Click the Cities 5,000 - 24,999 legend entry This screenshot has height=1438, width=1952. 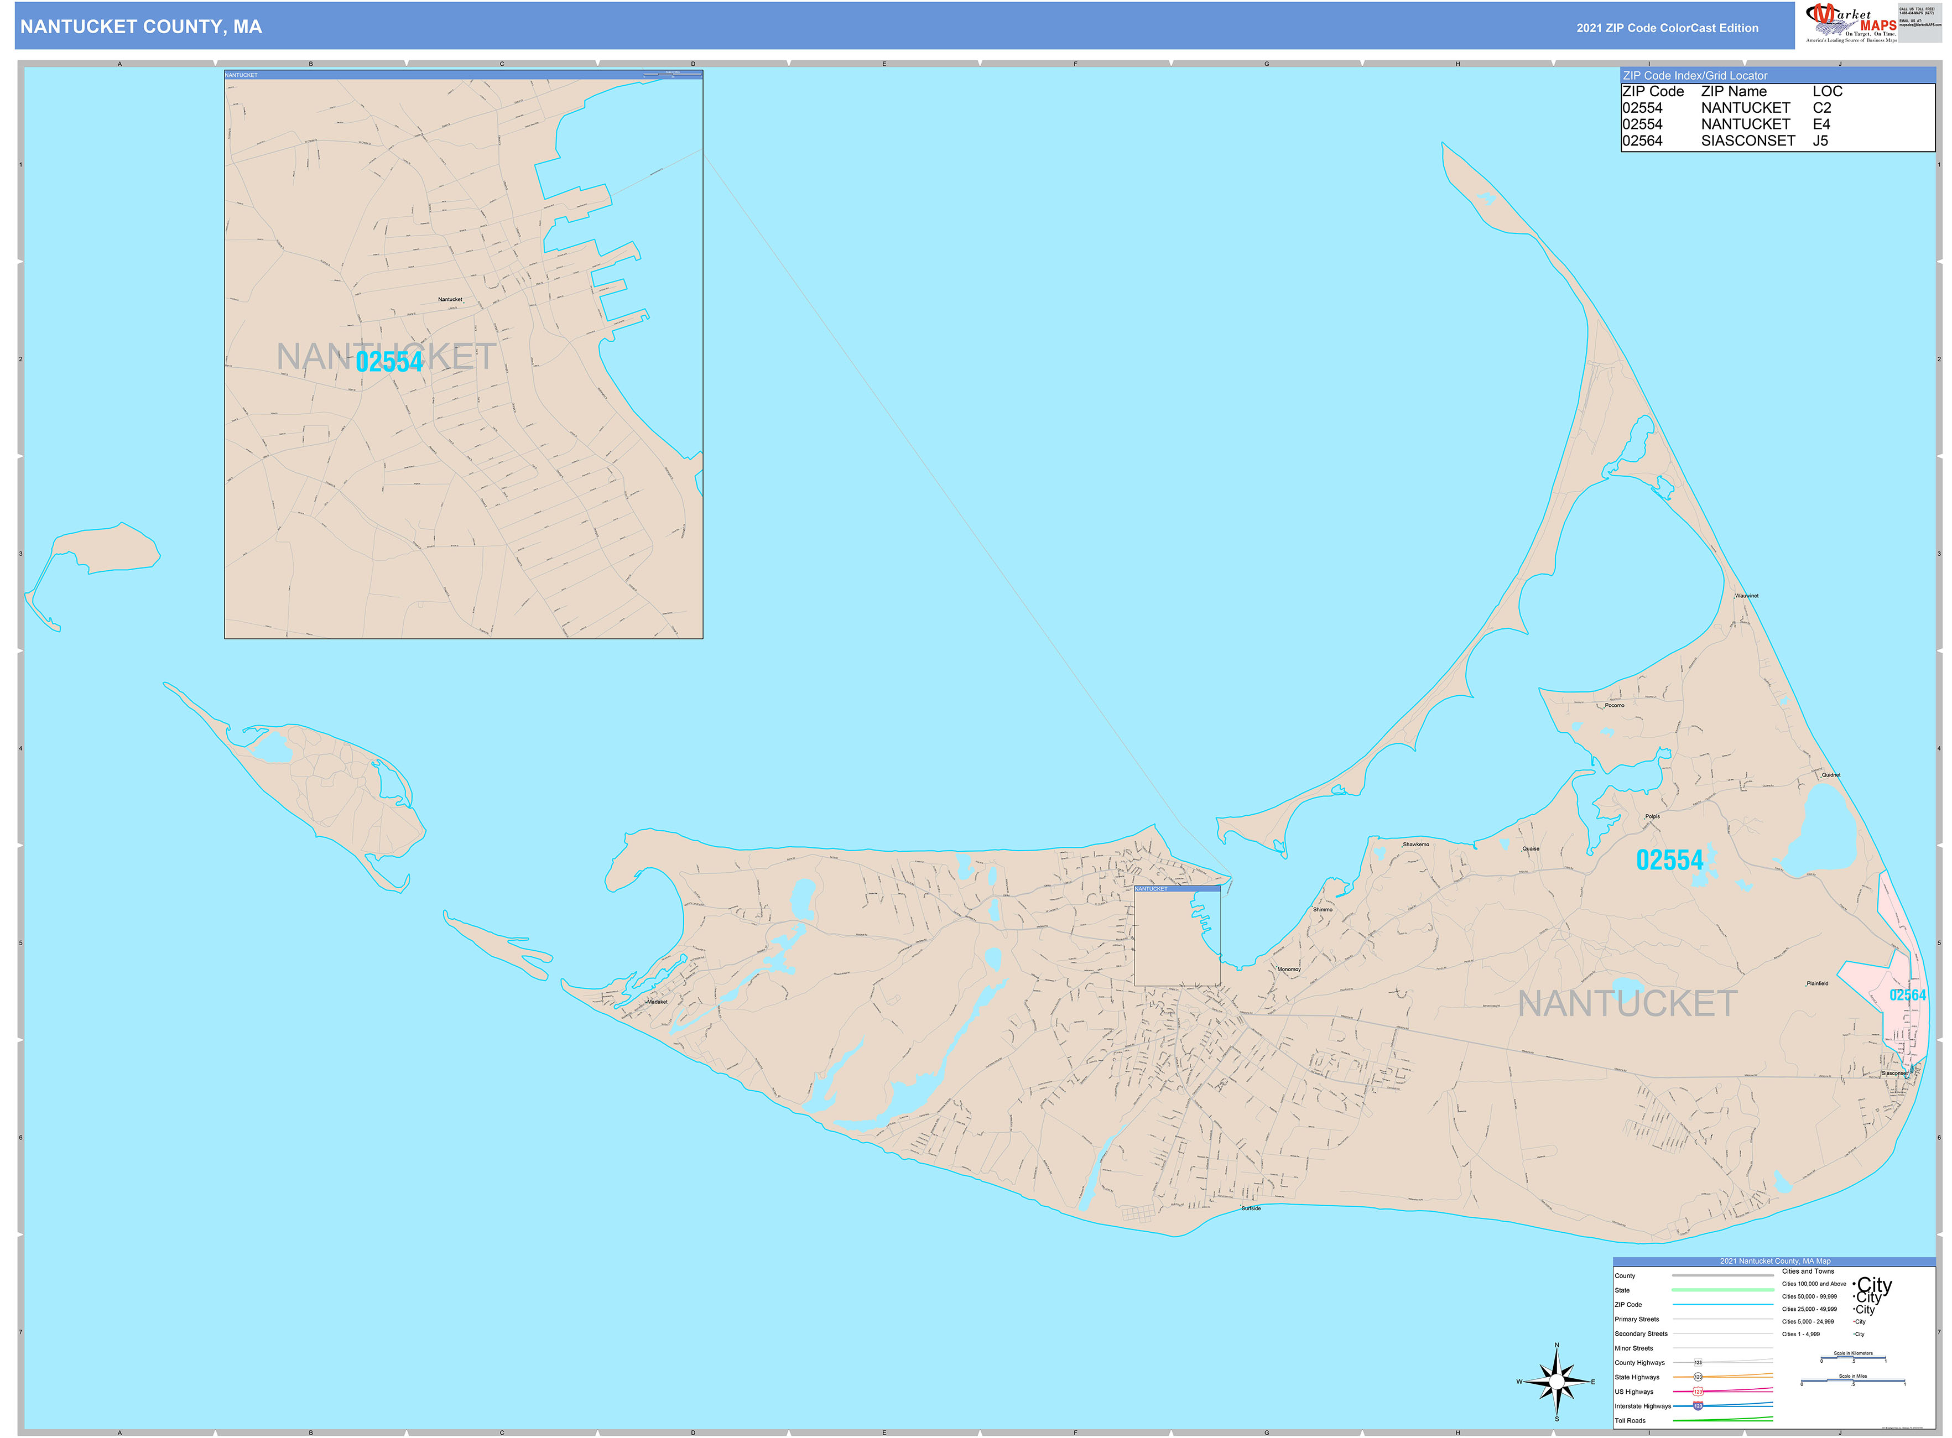[1808, 1321]
